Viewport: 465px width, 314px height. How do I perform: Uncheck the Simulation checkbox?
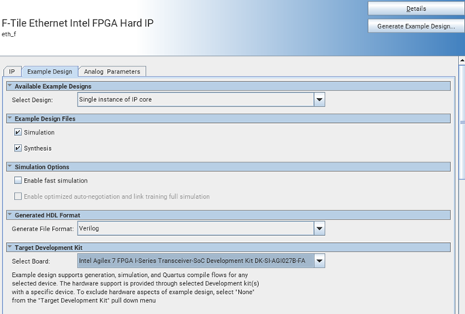click(18, 132)
